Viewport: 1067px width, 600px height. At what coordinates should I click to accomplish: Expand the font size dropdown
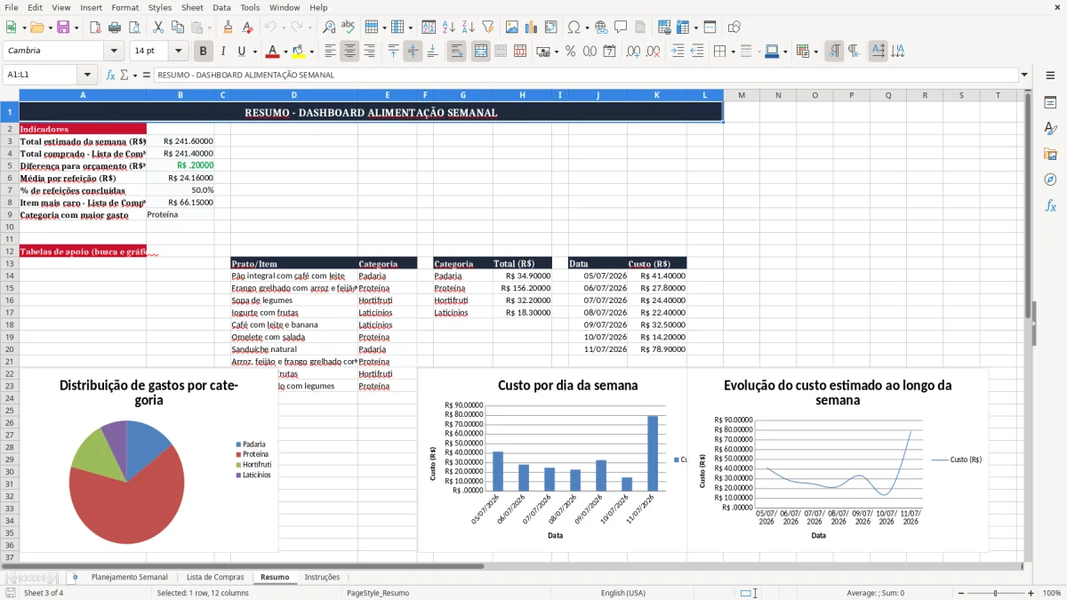click(x=179, y=51)
